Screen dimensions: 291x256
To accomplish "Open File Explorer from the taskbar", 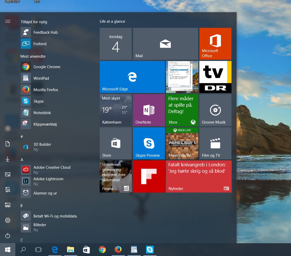I will 71,249.
